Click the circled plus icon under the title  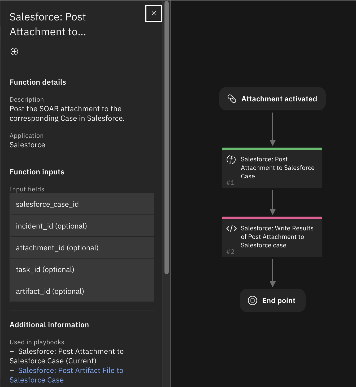click(14, 51)
